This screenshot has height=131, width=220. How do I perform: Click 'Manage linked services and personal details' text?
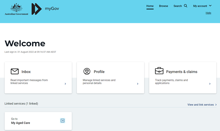(x=99, y=82)
